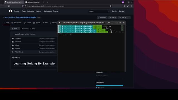
Task: Click the hello-world folder icon
Action: click(x=13, y=42)
